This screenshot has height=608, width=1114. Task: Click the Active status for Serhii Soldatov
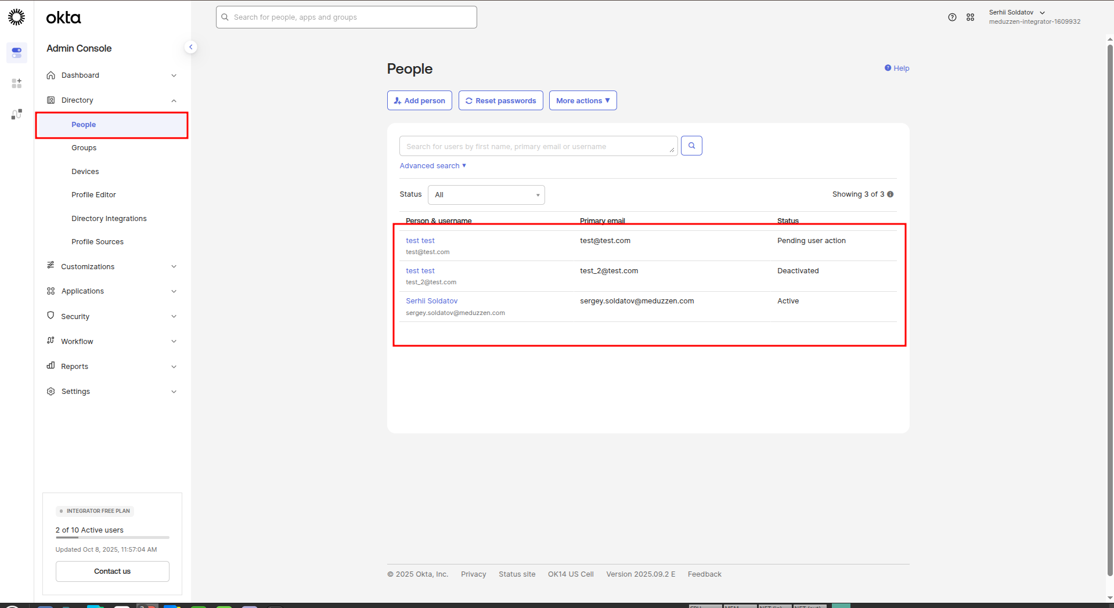[788, 301]
